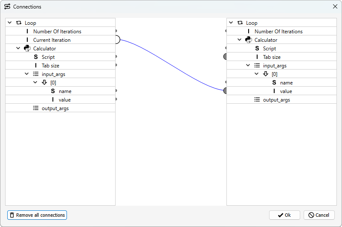Image resolution: width=342 pixels, height=227 pixels.
Task: Click the Python Calculator icon in left tree
Action: tap(27, 48)
